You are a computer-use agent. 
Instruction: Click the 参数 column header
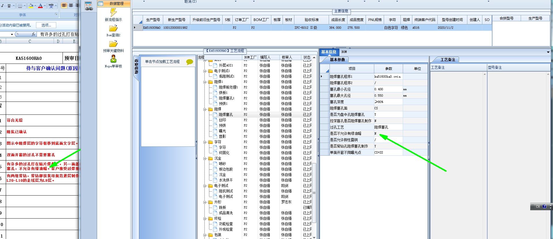coord(388,69)
